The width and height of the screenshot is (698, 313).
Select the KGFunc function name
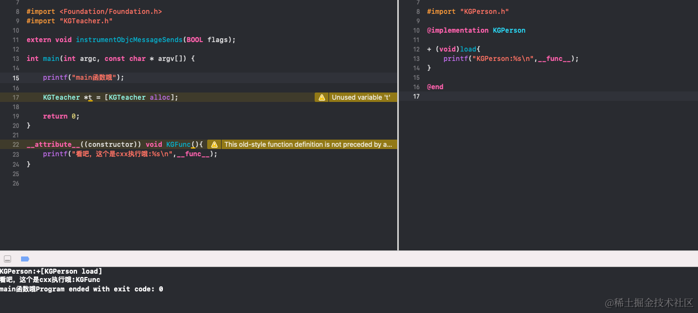(178, 145)
